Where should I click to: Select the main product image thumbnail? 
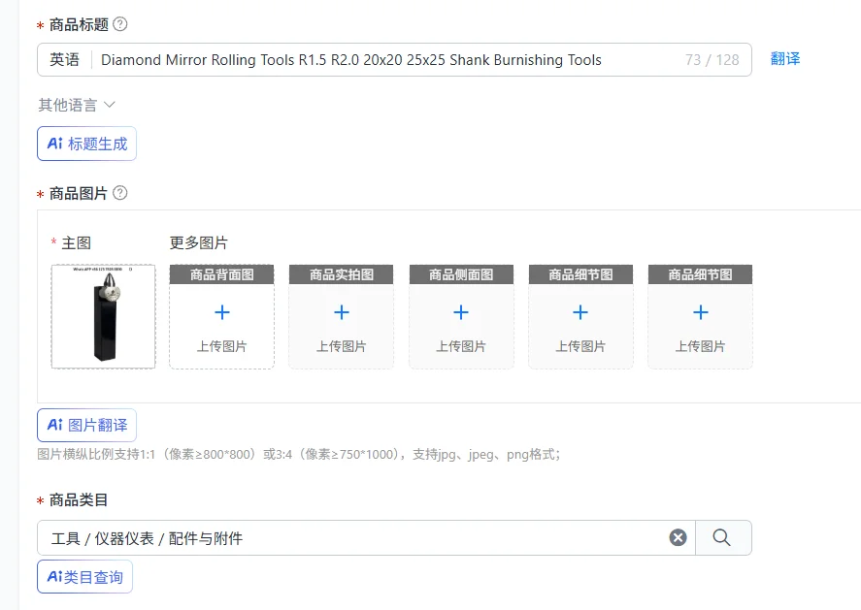103,316
